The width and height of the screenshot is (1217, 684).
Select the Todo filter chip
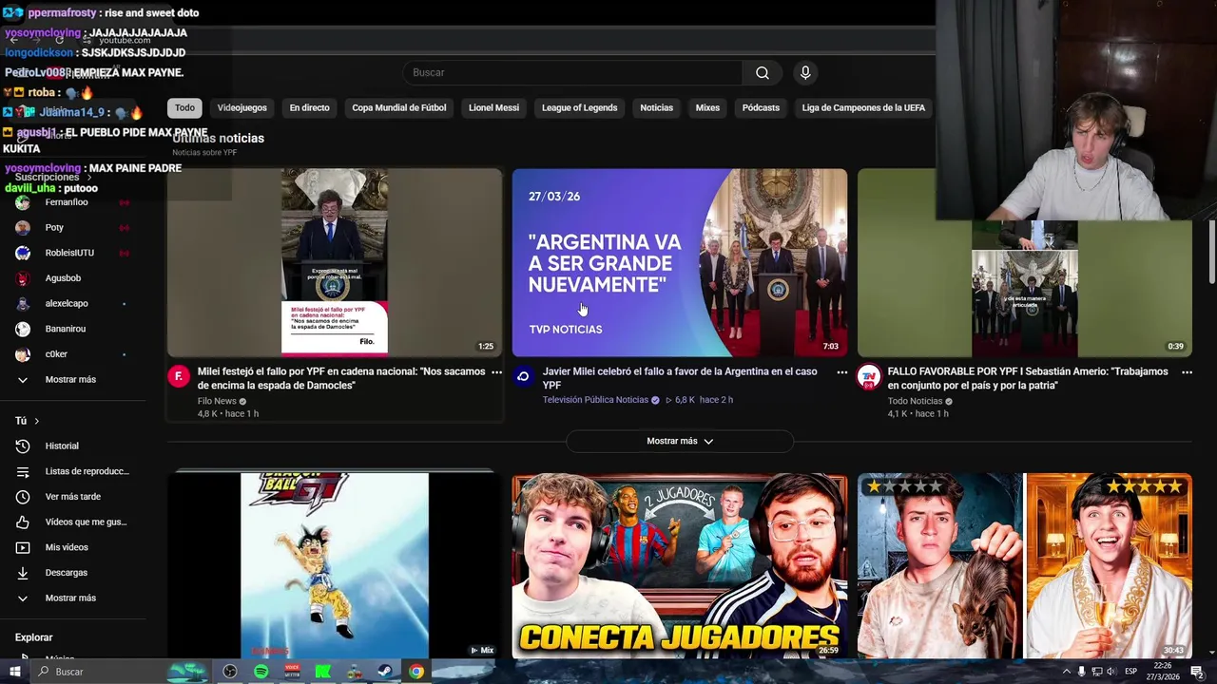tap(184, 107)
